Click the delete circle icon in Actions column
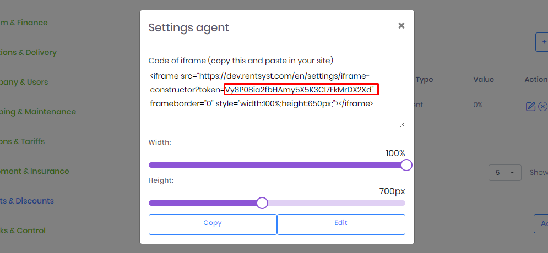Screen dimensions: 548x253 (542, 107)
